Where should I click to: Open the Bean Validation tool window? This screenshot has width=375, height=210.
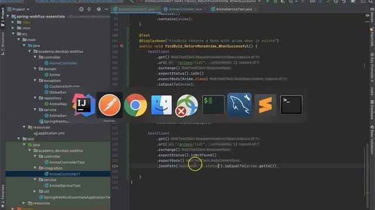click(372, 139)
